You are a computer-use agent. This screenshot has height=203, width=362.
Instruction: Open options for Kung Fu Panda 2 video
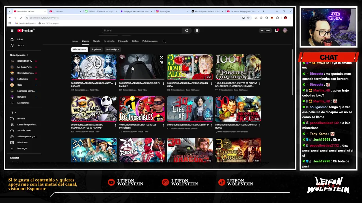[x=163, y=83]
